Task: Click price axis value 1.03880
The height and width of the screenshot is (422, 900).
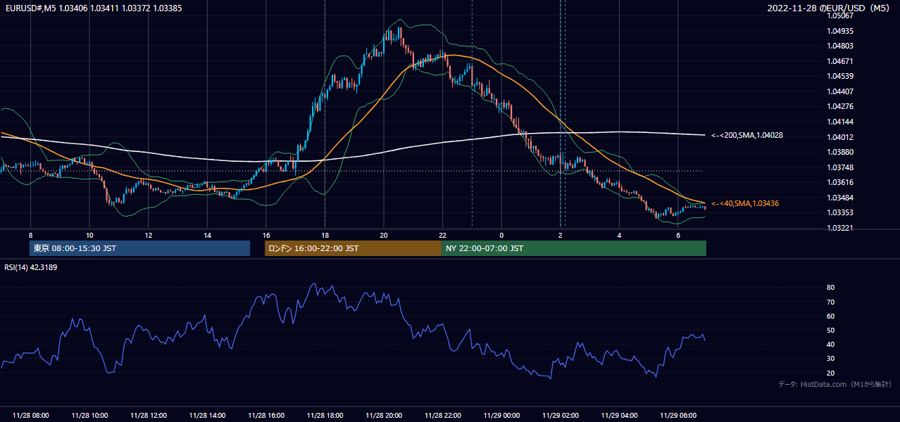Action: [839, 152]
